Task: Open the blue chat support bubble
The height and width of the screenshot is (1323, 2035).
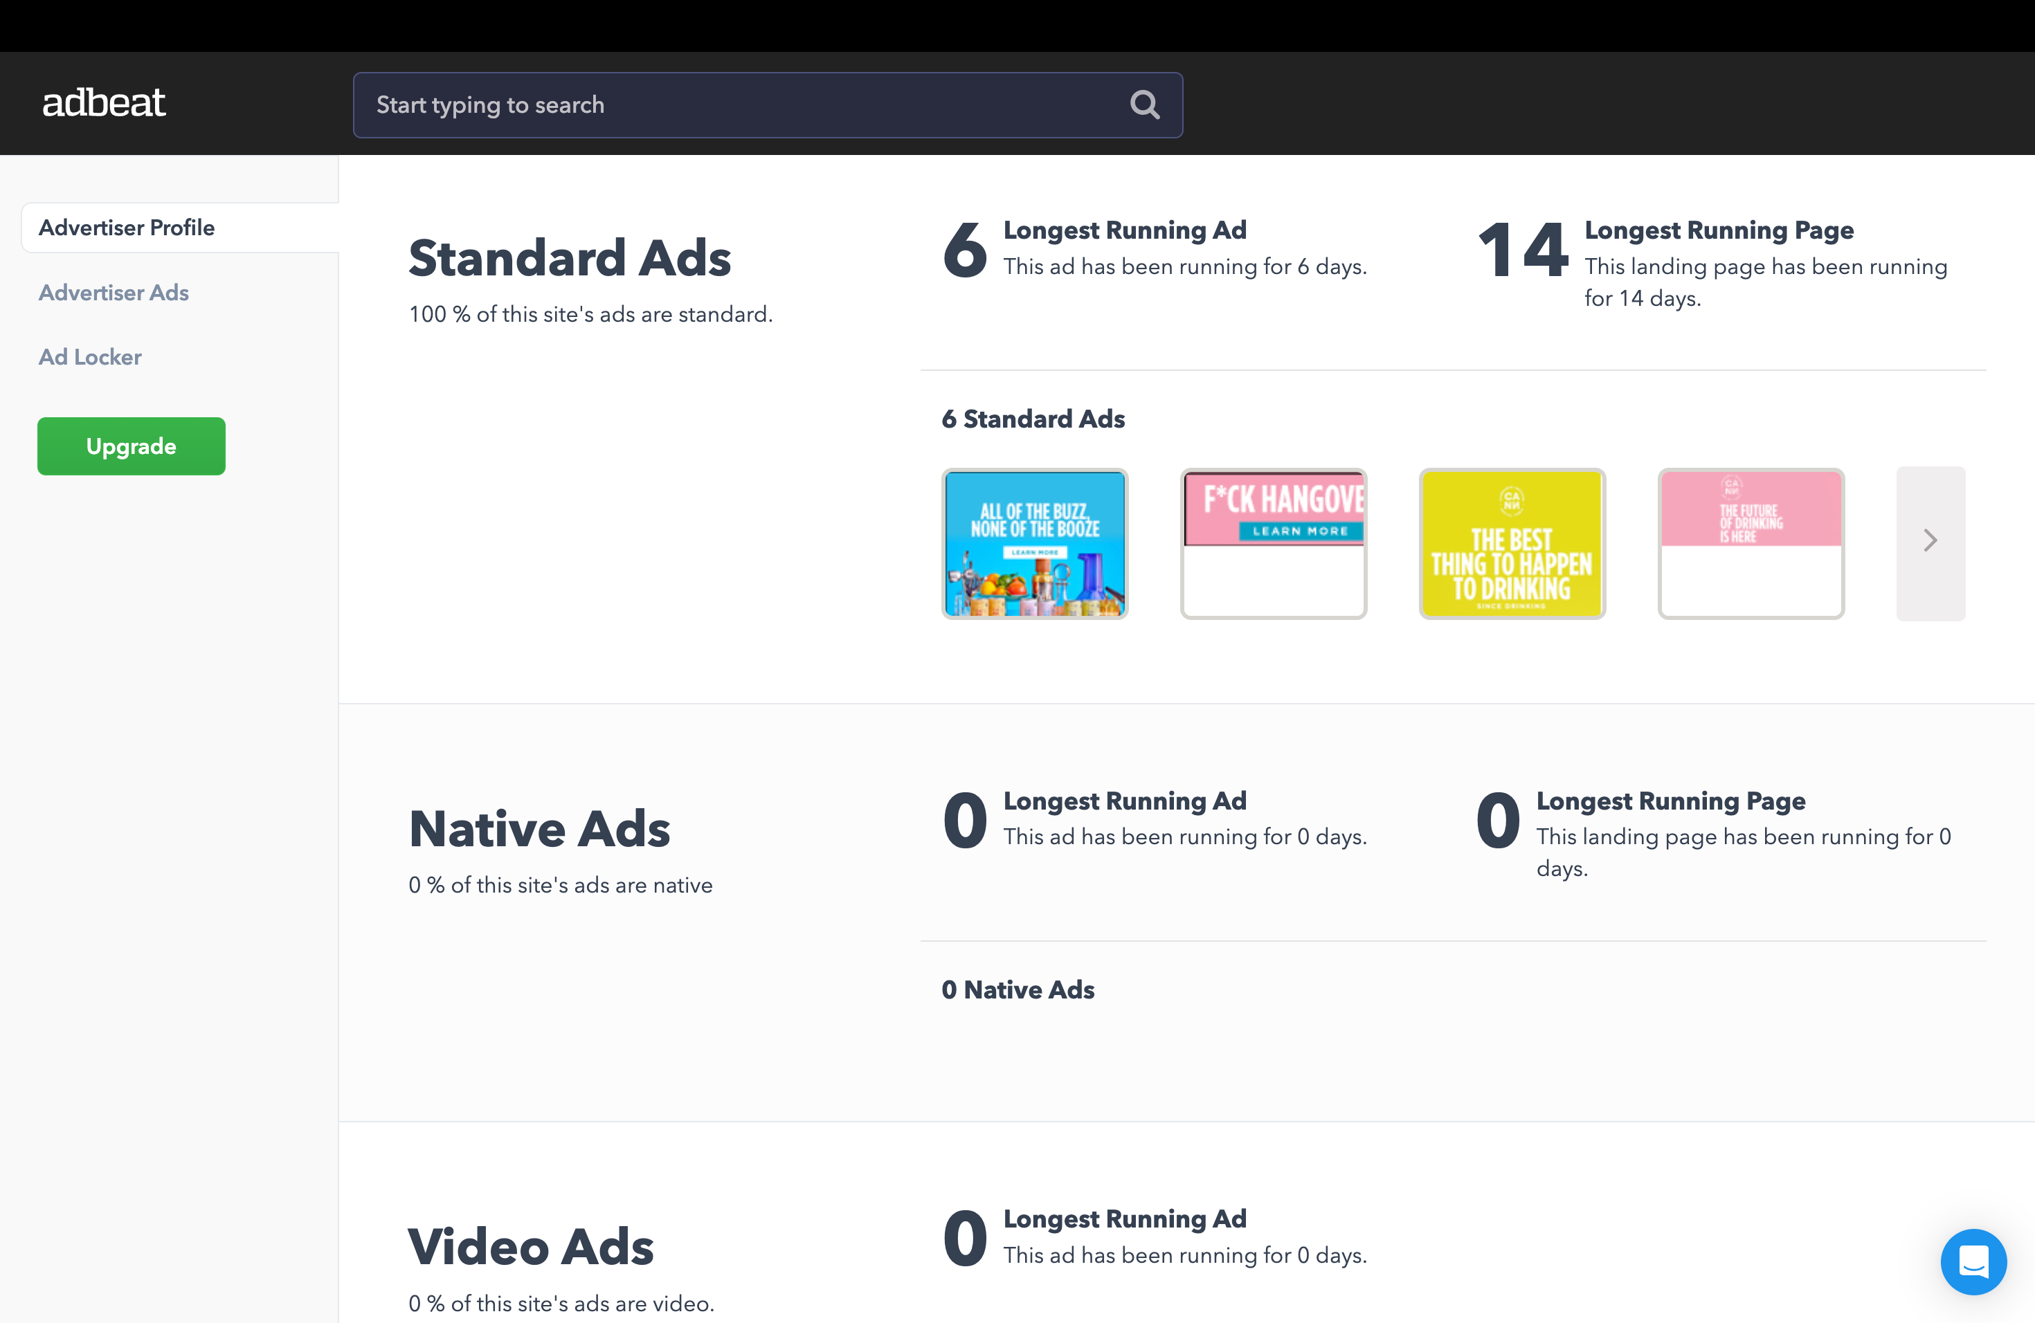Action: point(1973,1261)
